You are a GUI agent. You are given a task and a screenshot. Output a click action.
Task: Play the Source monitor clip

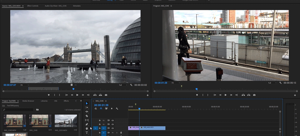coord(77,95)
